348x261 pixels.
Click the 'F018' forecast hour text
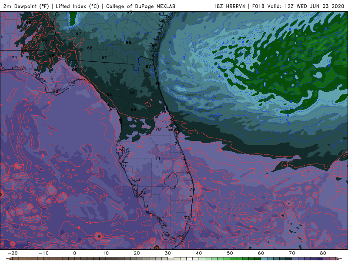[x=258, y=6]
